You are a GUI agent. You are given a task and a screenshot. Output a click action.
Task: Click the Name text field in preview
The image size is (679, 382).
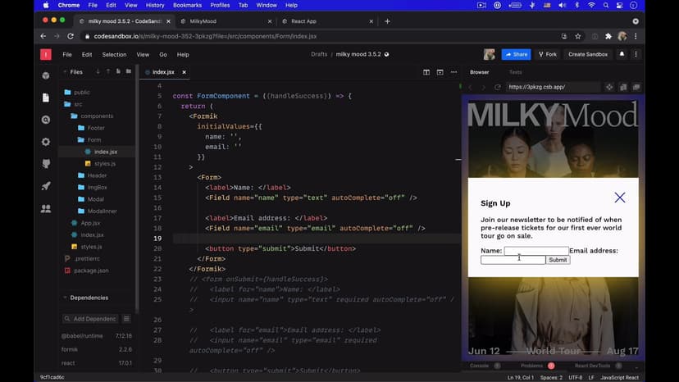tap(535, 251)
